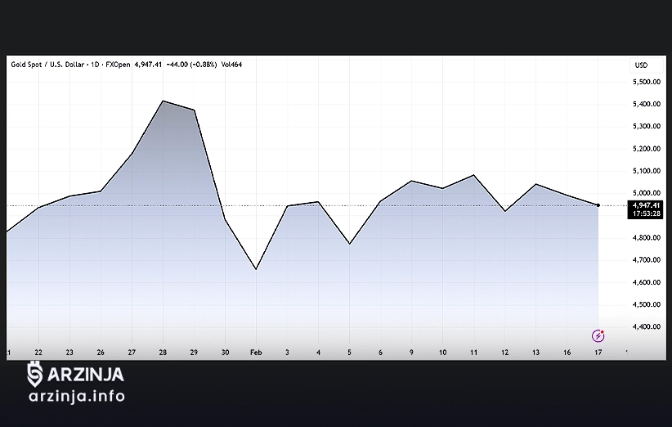Click the FXOpen source label in the header
672x427 pixels.
pyautogui.click(x=119, y=65)
